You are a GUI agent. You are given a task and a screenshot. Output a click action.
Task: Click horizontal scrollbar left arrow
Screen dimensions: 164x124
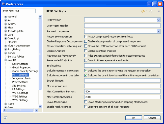[x=5, y=110]
